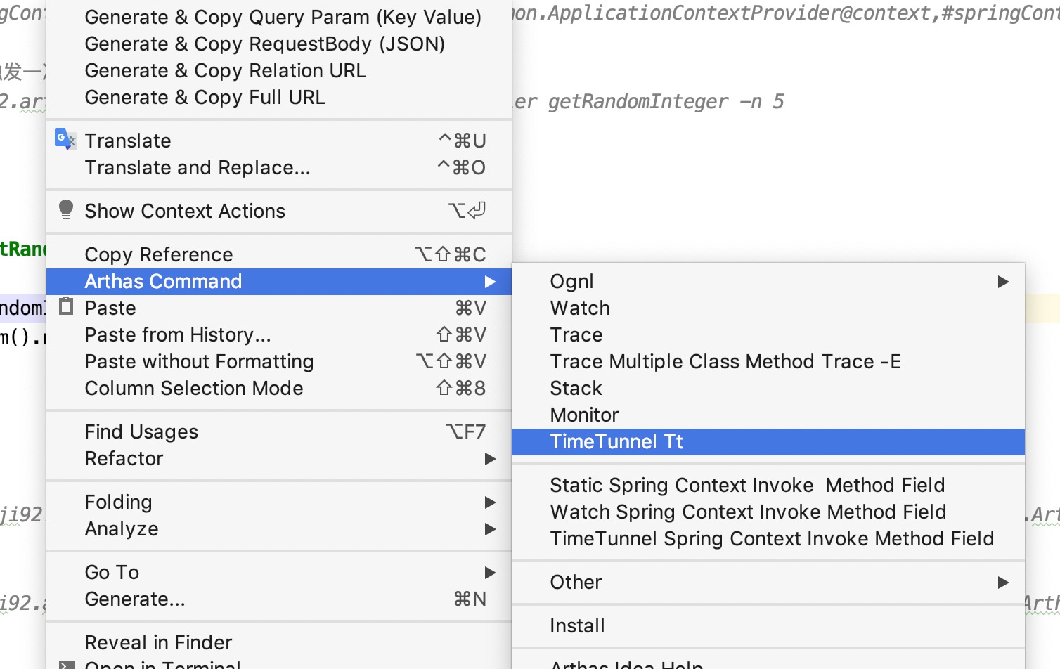Expand the Other submenu arrow
The image size is (1060, 669).
click(x=1003, y=583)
